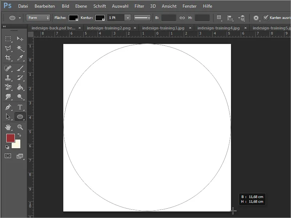
Task: Select the Spot Healing Brush tool
Action: coord(8,68)
